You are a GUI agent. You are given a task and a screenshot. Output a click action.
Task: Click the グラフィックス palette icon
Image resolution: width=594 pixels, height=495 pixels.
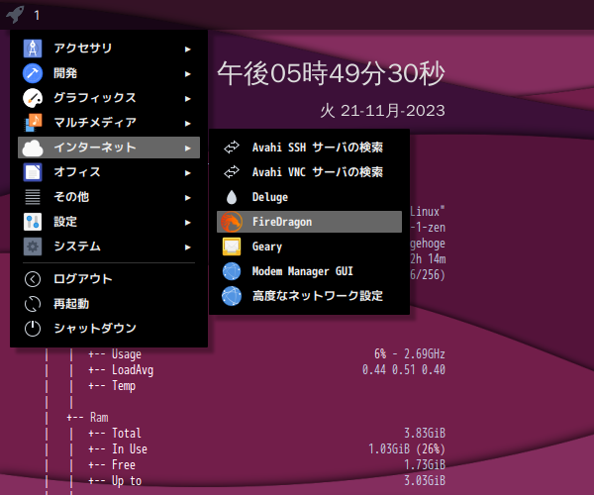(x=33, y=98)
